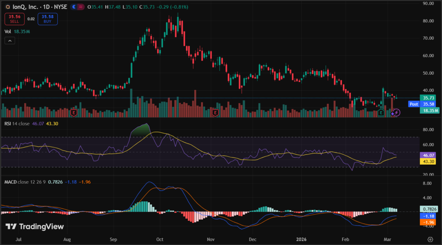Screen dimensions: 442x245
Task: Select the Vol indicator legend label
Action: pos(8,32)
